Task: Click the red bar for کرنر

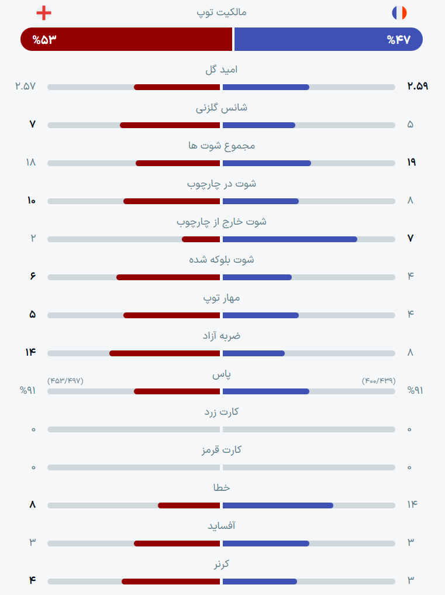Action: tap(171, 582)
